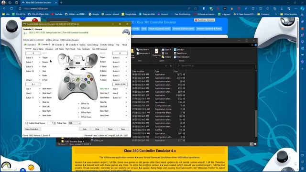Screen dimensions: 306x172
Task: Collapse the File Explorer ribbon chevron
Action: 252,45
